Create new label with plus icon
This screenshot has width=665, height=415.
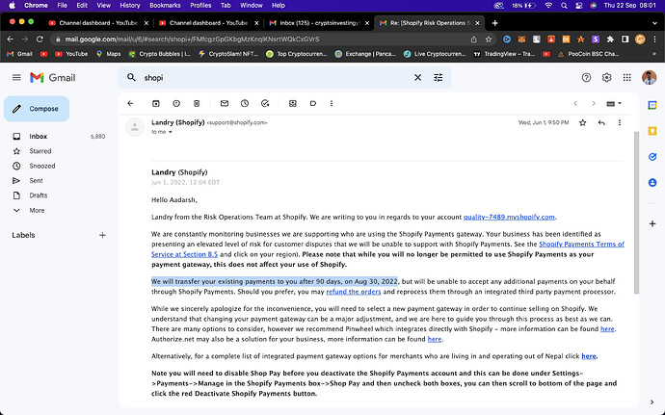click(x=102, y=235)
